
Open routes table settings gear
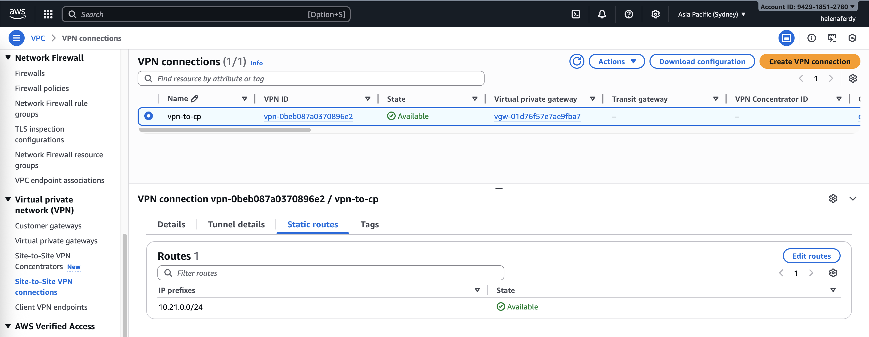(x=833, y=273)
